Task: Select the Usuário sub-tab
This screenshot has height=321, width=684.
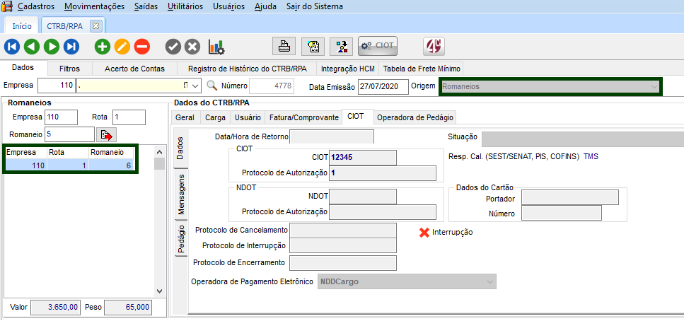Action: [x=248, y=117]
